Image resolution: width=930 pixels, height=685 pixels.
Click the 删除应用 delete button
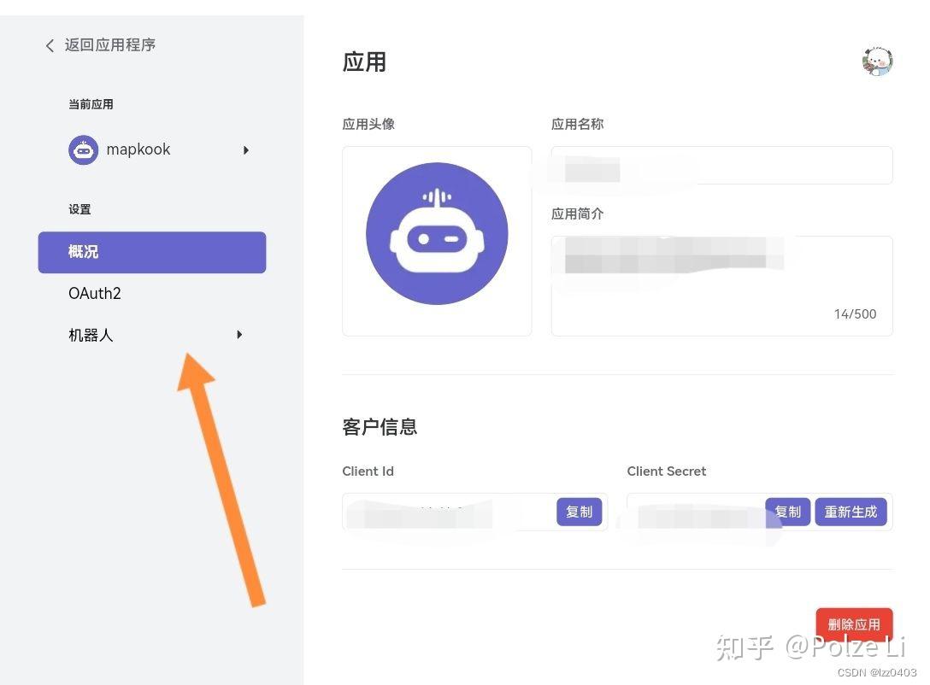pyautogui.click(x=854, y=624)
